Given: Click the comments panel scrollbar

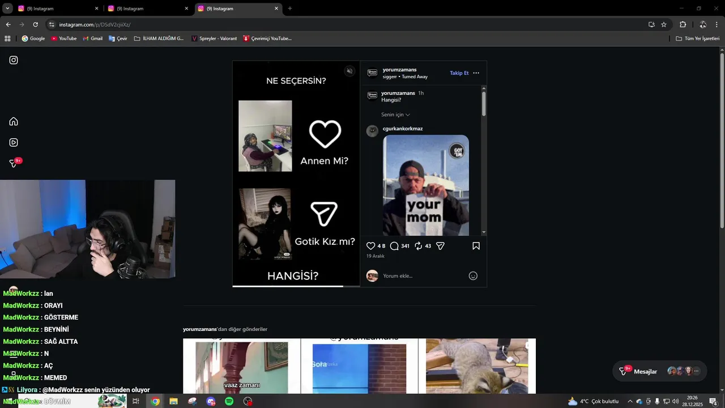Looking at the screenshot, I should pyautogui.click(x=484, y=104).
